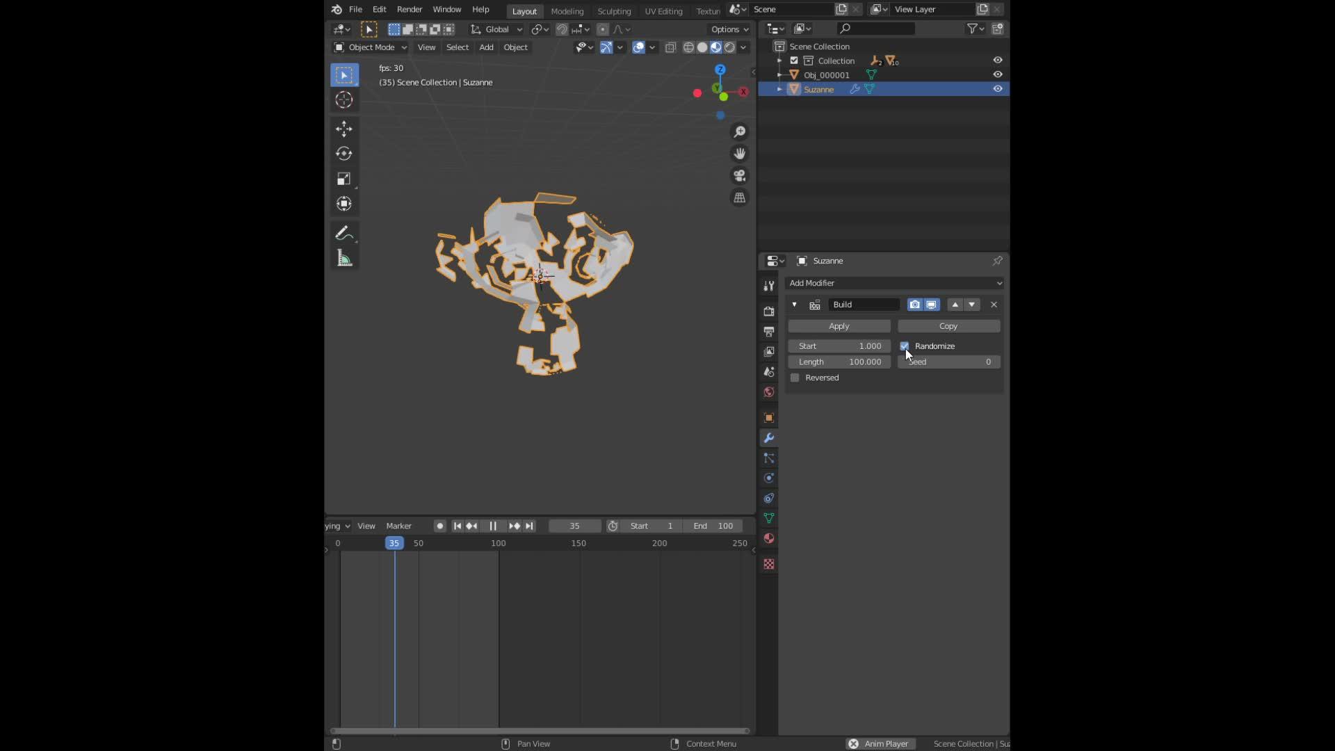Enable the snap magnet in the header
This screenshot has height=751, width=1335.
tap(561, 29)
